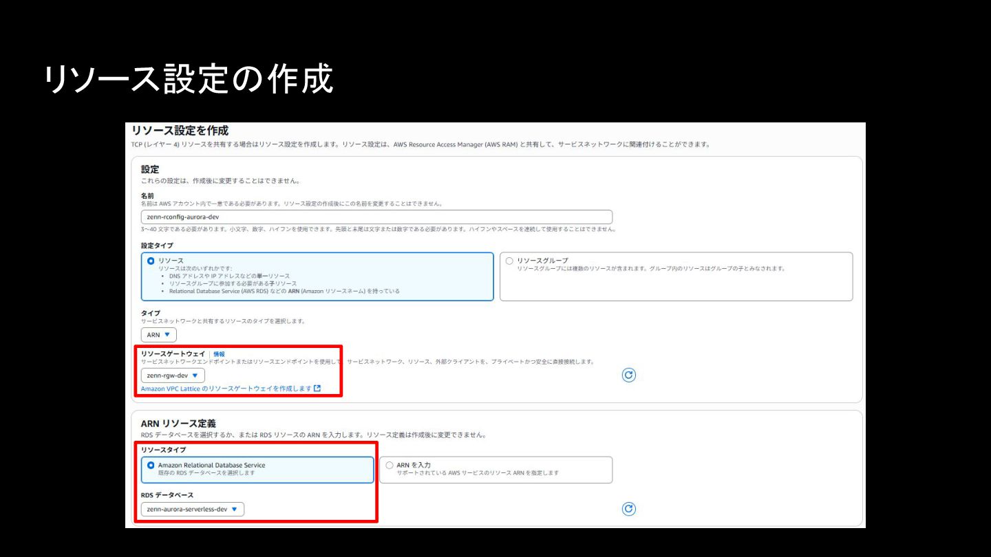Click the 設定 section heading

150,169
